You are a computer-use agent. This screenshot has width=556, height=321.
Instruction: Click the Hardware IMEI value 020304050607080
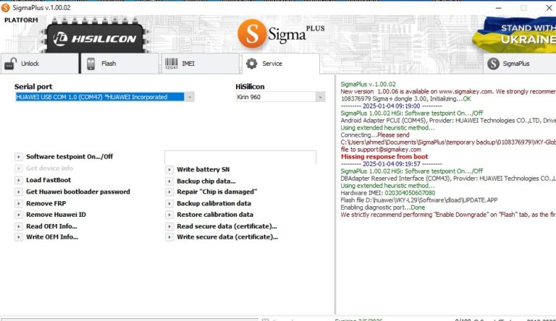(410, 193)
